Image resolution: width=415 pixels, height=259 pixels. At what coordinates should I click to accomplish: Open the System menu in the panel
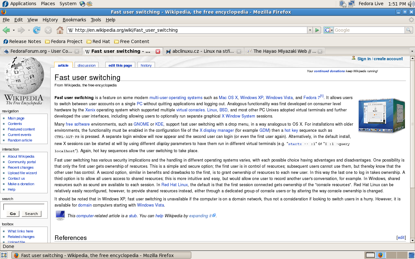coord(68,4)
